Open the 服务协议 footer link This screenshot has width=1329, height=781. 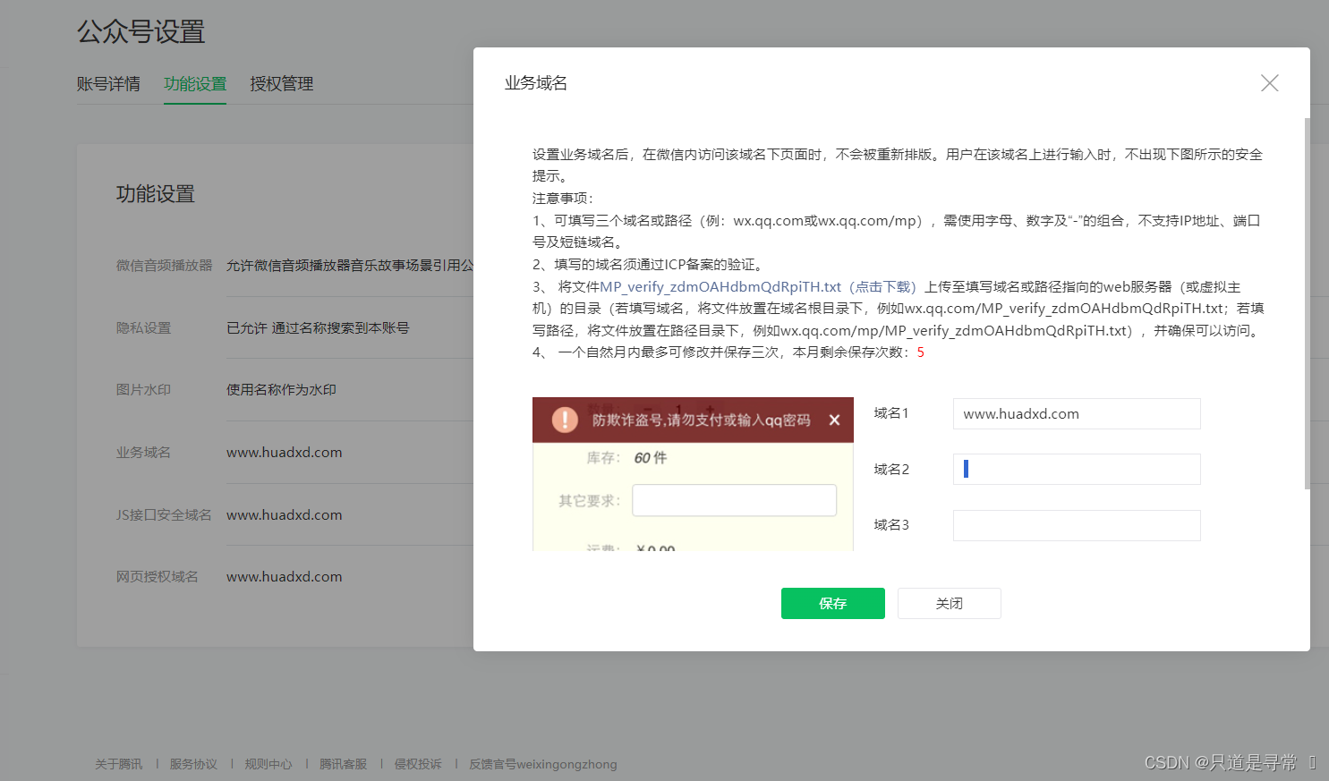192,764
